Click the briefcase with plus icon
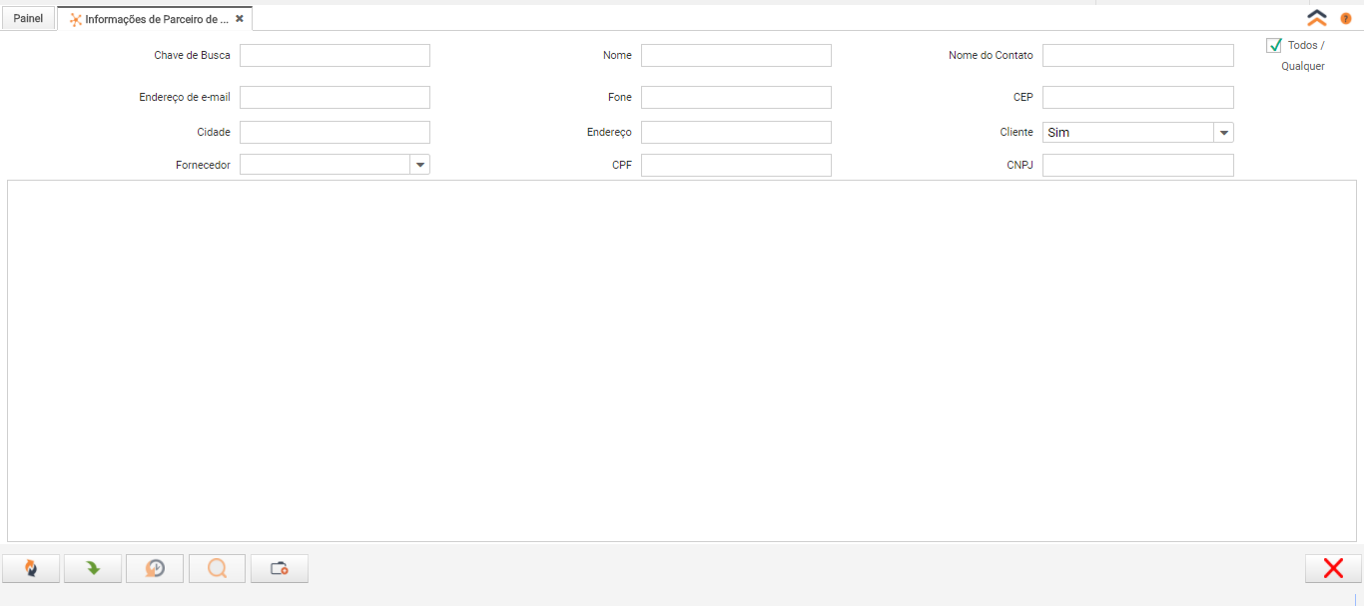Image resolution: width=1364 pixels, height=606 pixels. [280, 568]
